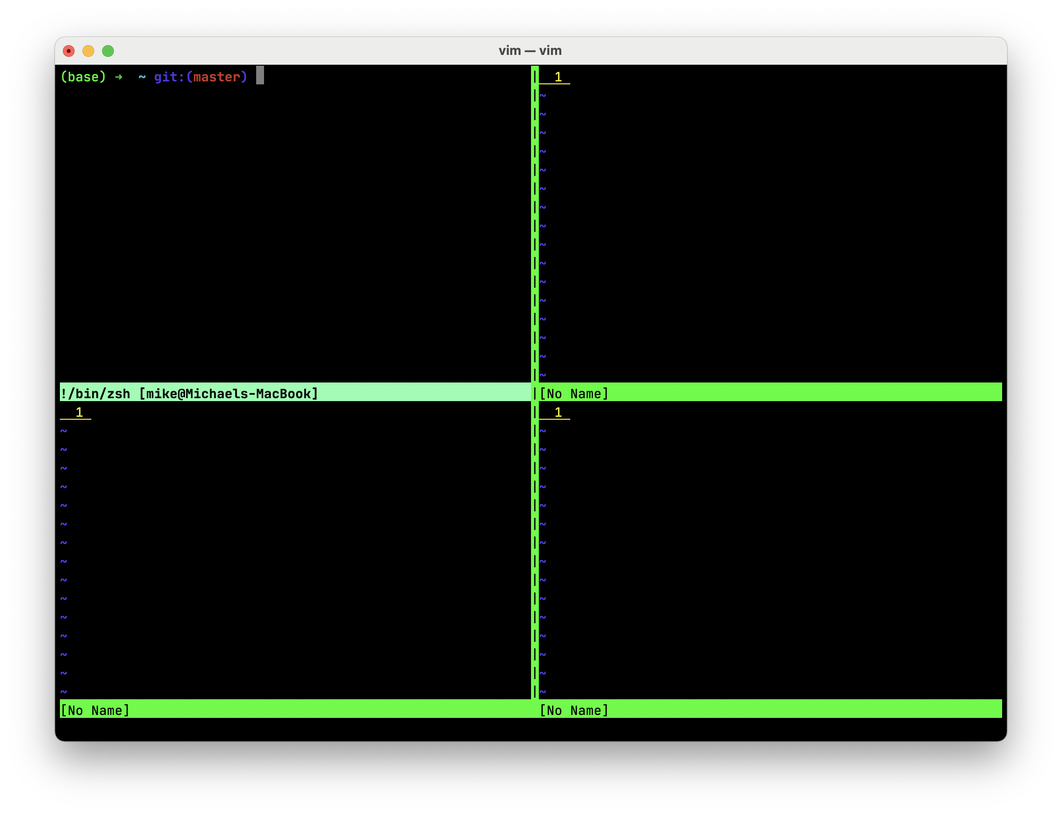Click line number 1 in top-right pane
Viewport: 1062px width, 814px height.
[x=558, y=77]
